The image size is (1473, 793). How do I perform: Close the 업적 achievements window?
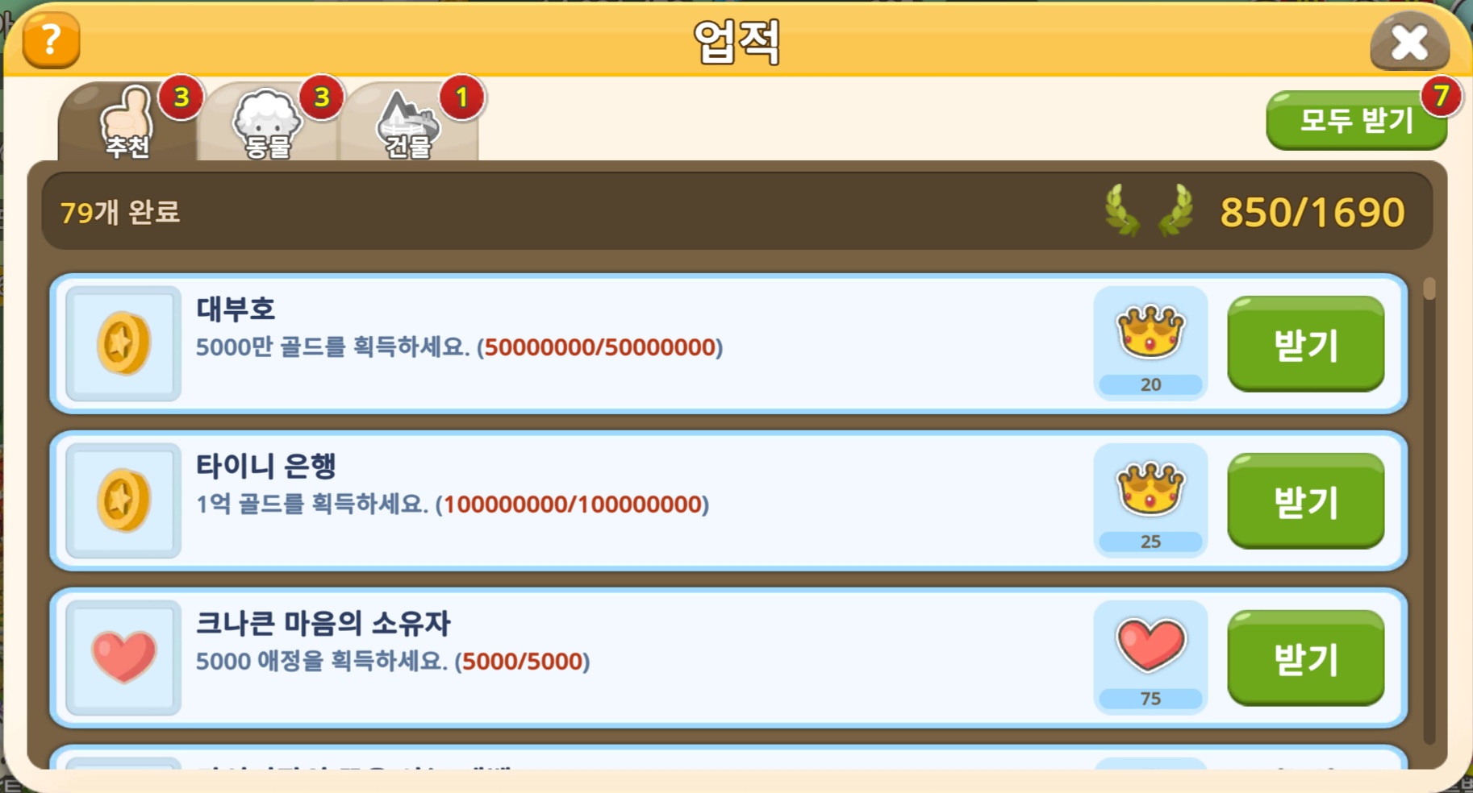[1409, 41]
